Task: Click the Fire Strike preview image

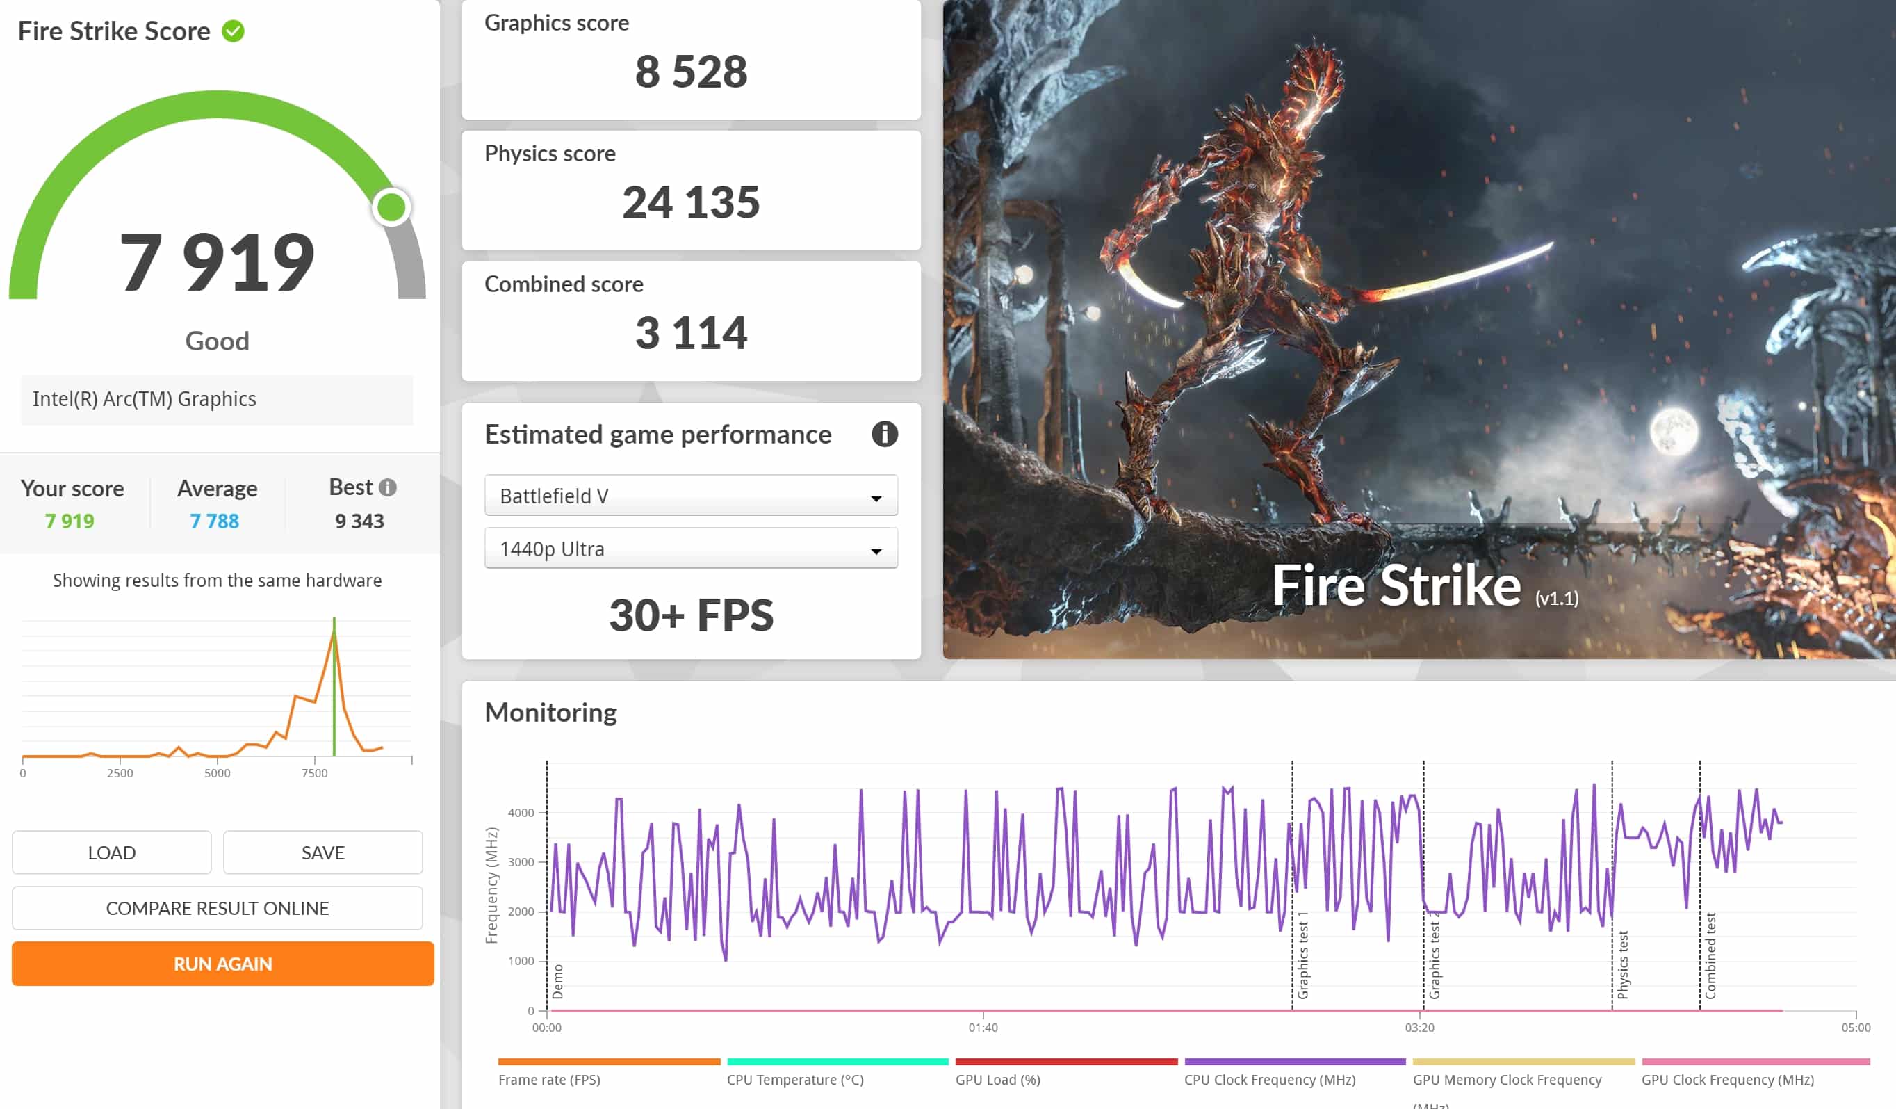Action: click(1419, 329)
